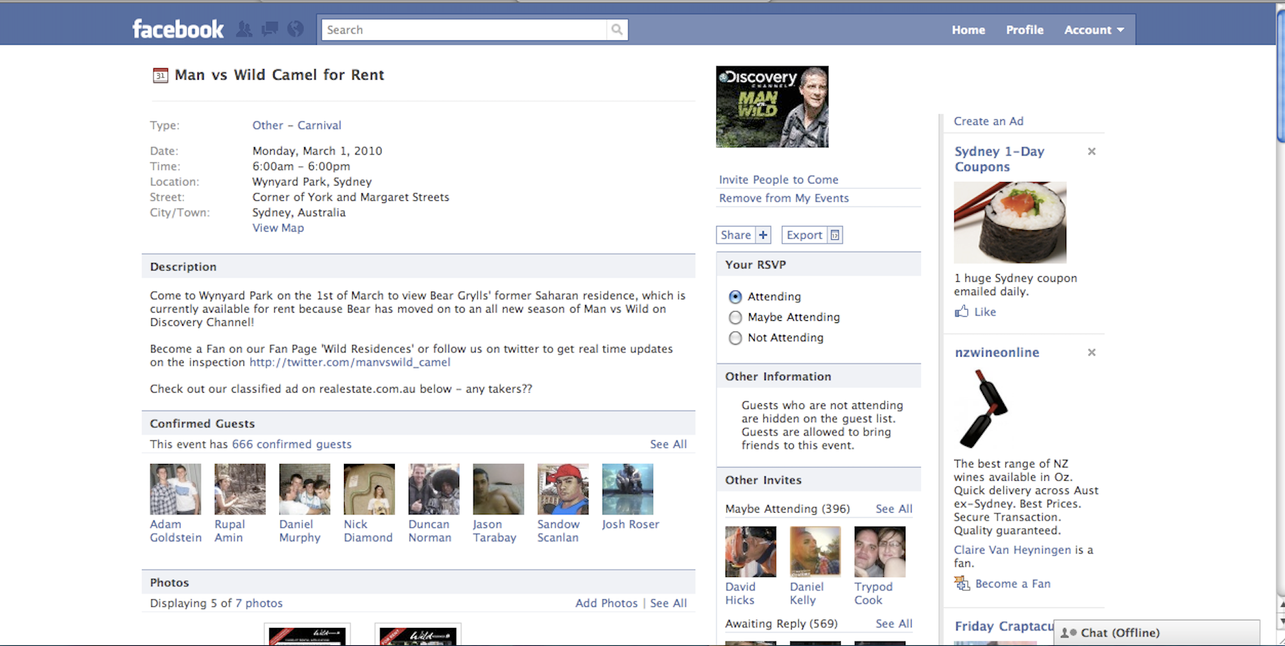Screen dimensions: 1285x646
Task: Select the Maybe Attending RSVP option
Action: coord(735,317)
